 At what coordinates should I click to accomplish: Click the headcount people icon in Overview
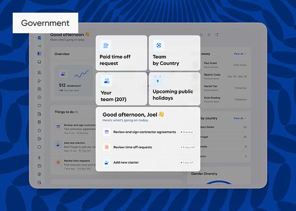pos(63,74)
